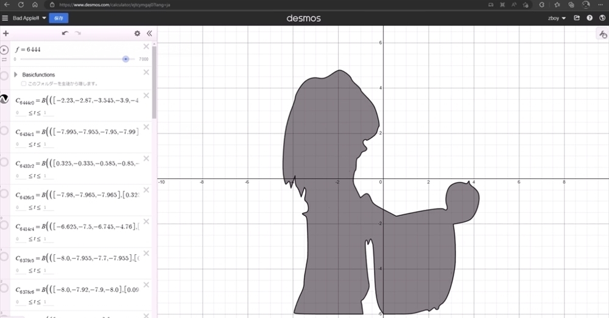The width and height of the screenshot is (609, 318).
Task: Click the blue 保存 save button
Action: pyautogui.click(x=58, y=18)
